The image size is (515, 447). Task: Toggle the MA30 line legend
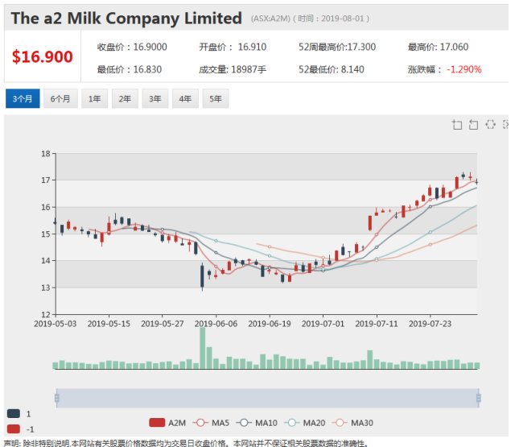352,423
